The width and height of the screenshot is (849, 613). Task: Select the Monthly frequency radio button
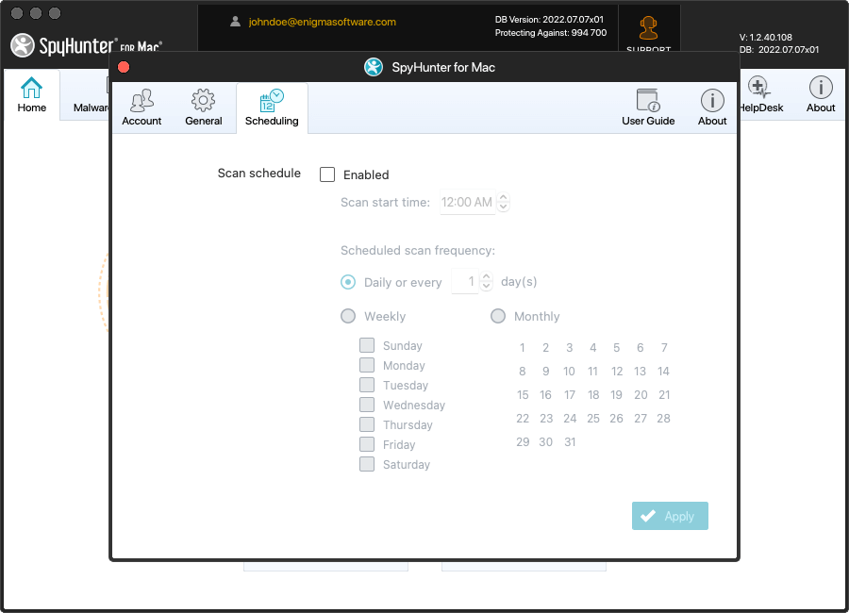(498, 317)
